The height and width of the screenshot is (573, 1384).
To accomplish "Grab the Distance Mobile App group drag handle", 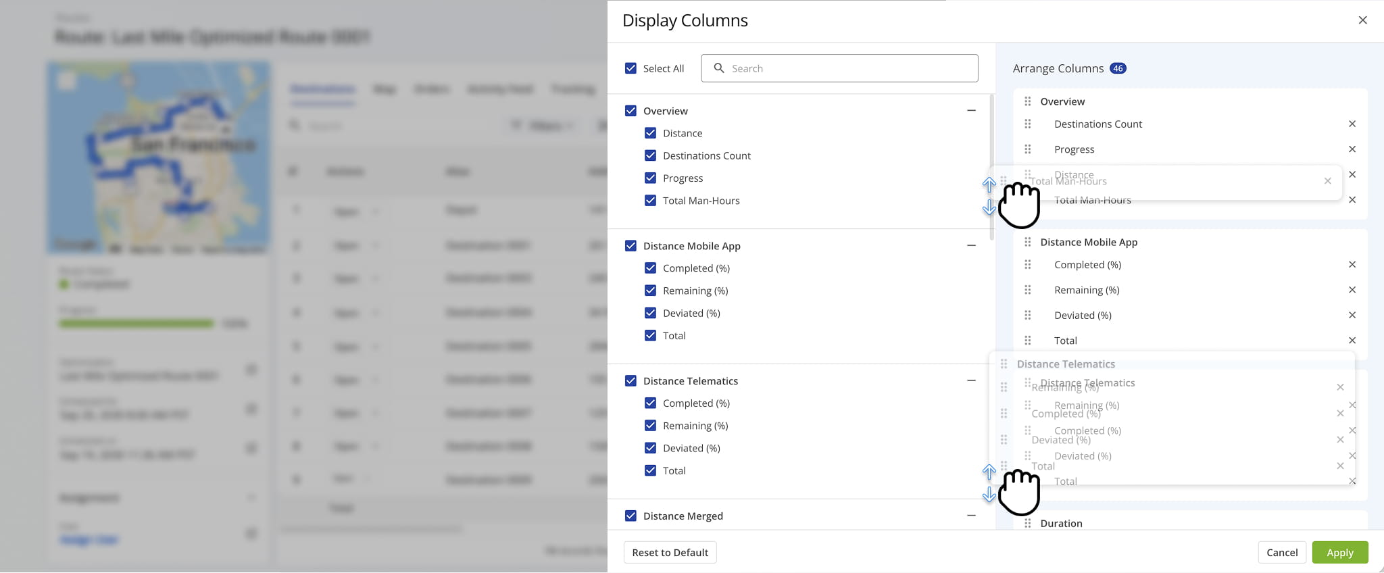I will [1027, 242].
